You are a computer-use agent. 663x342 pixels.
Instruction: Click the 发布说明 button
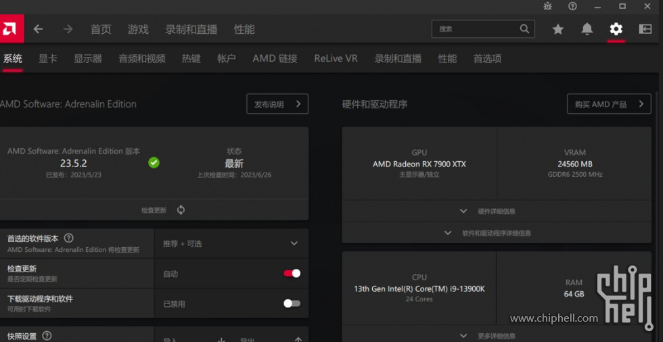click(x=277, y=104)
